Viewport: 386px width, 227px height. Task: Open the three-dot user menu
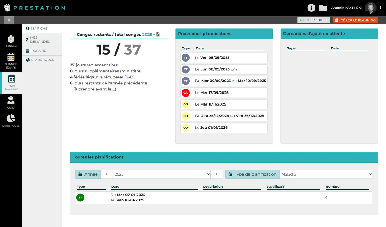380,8
